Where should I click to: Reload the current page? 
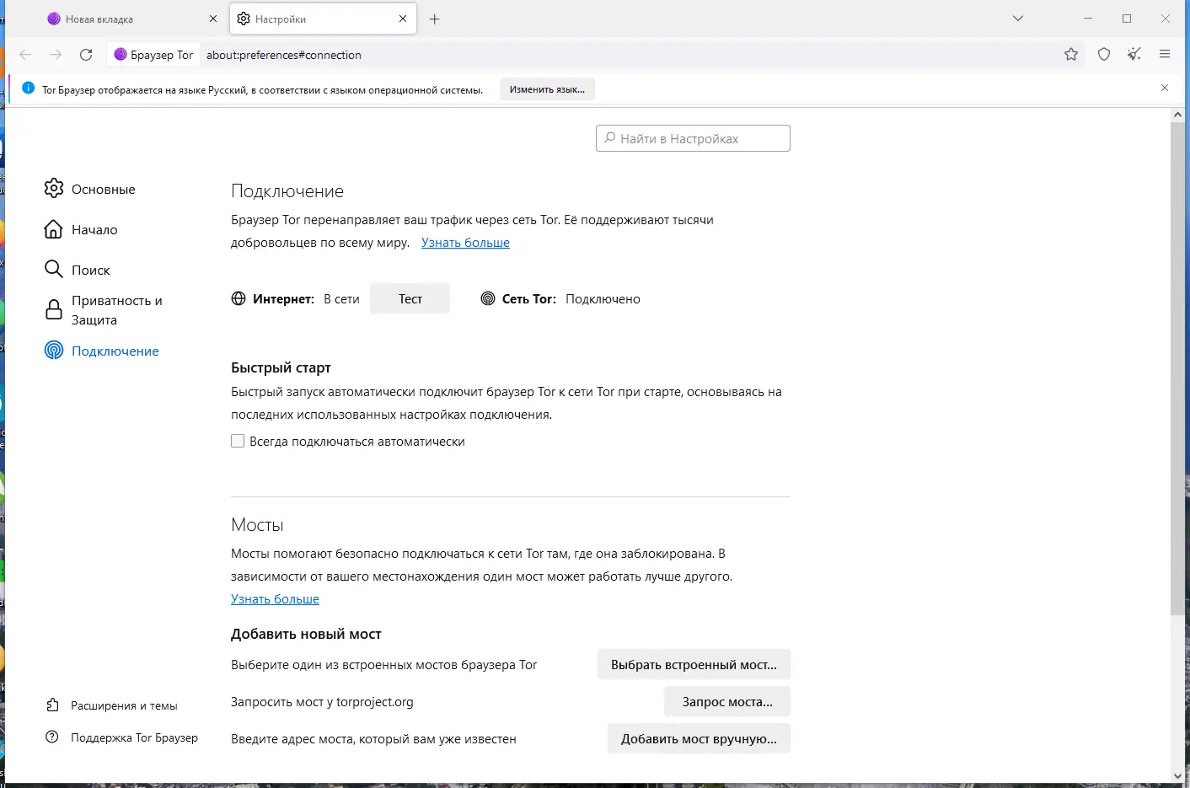86,55
